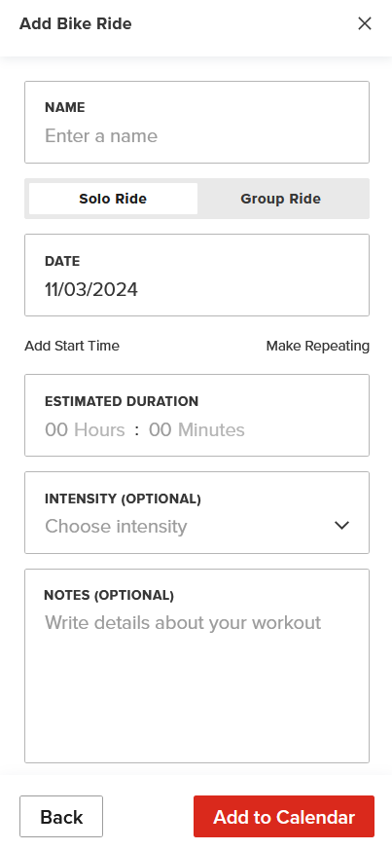Image resolution: width=392 pixels, height=850 pixels.
Task: Click the NOTES (OPTIONAL) label
Action: pos(109,595)
